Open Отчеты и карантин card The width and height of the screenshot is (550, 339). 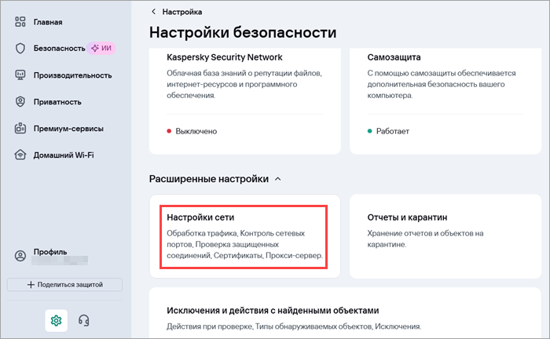(445, 236)
